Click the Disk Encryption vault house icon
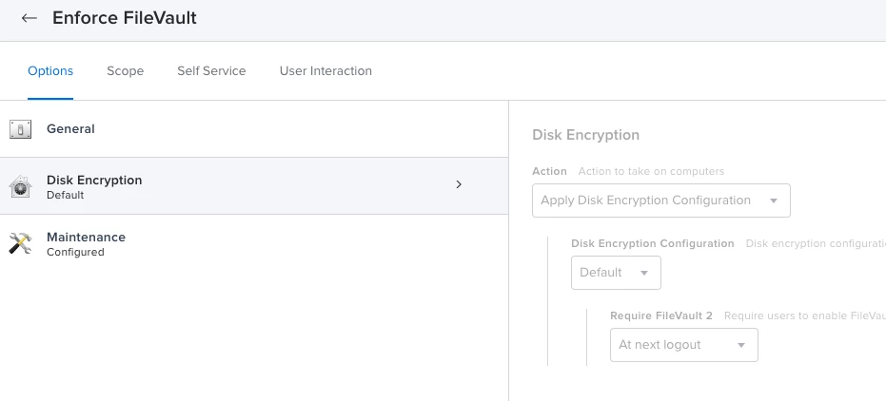Viewport: 886px width, 401px height. point(20,186)
